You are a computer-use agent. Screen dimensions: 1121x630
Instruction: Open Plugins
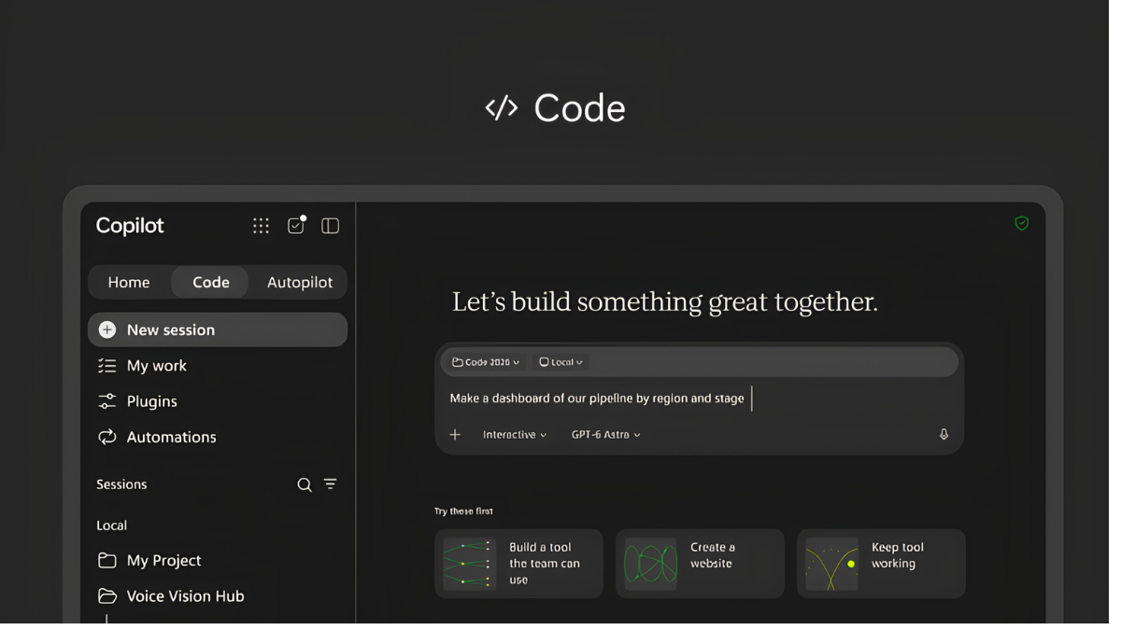(x=218, y=401)
